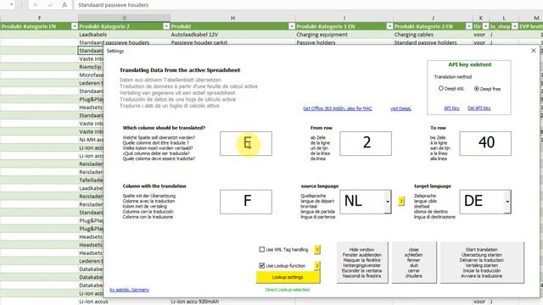Open target language DE dropdown
543x305 pixels.
click(507, 202)
